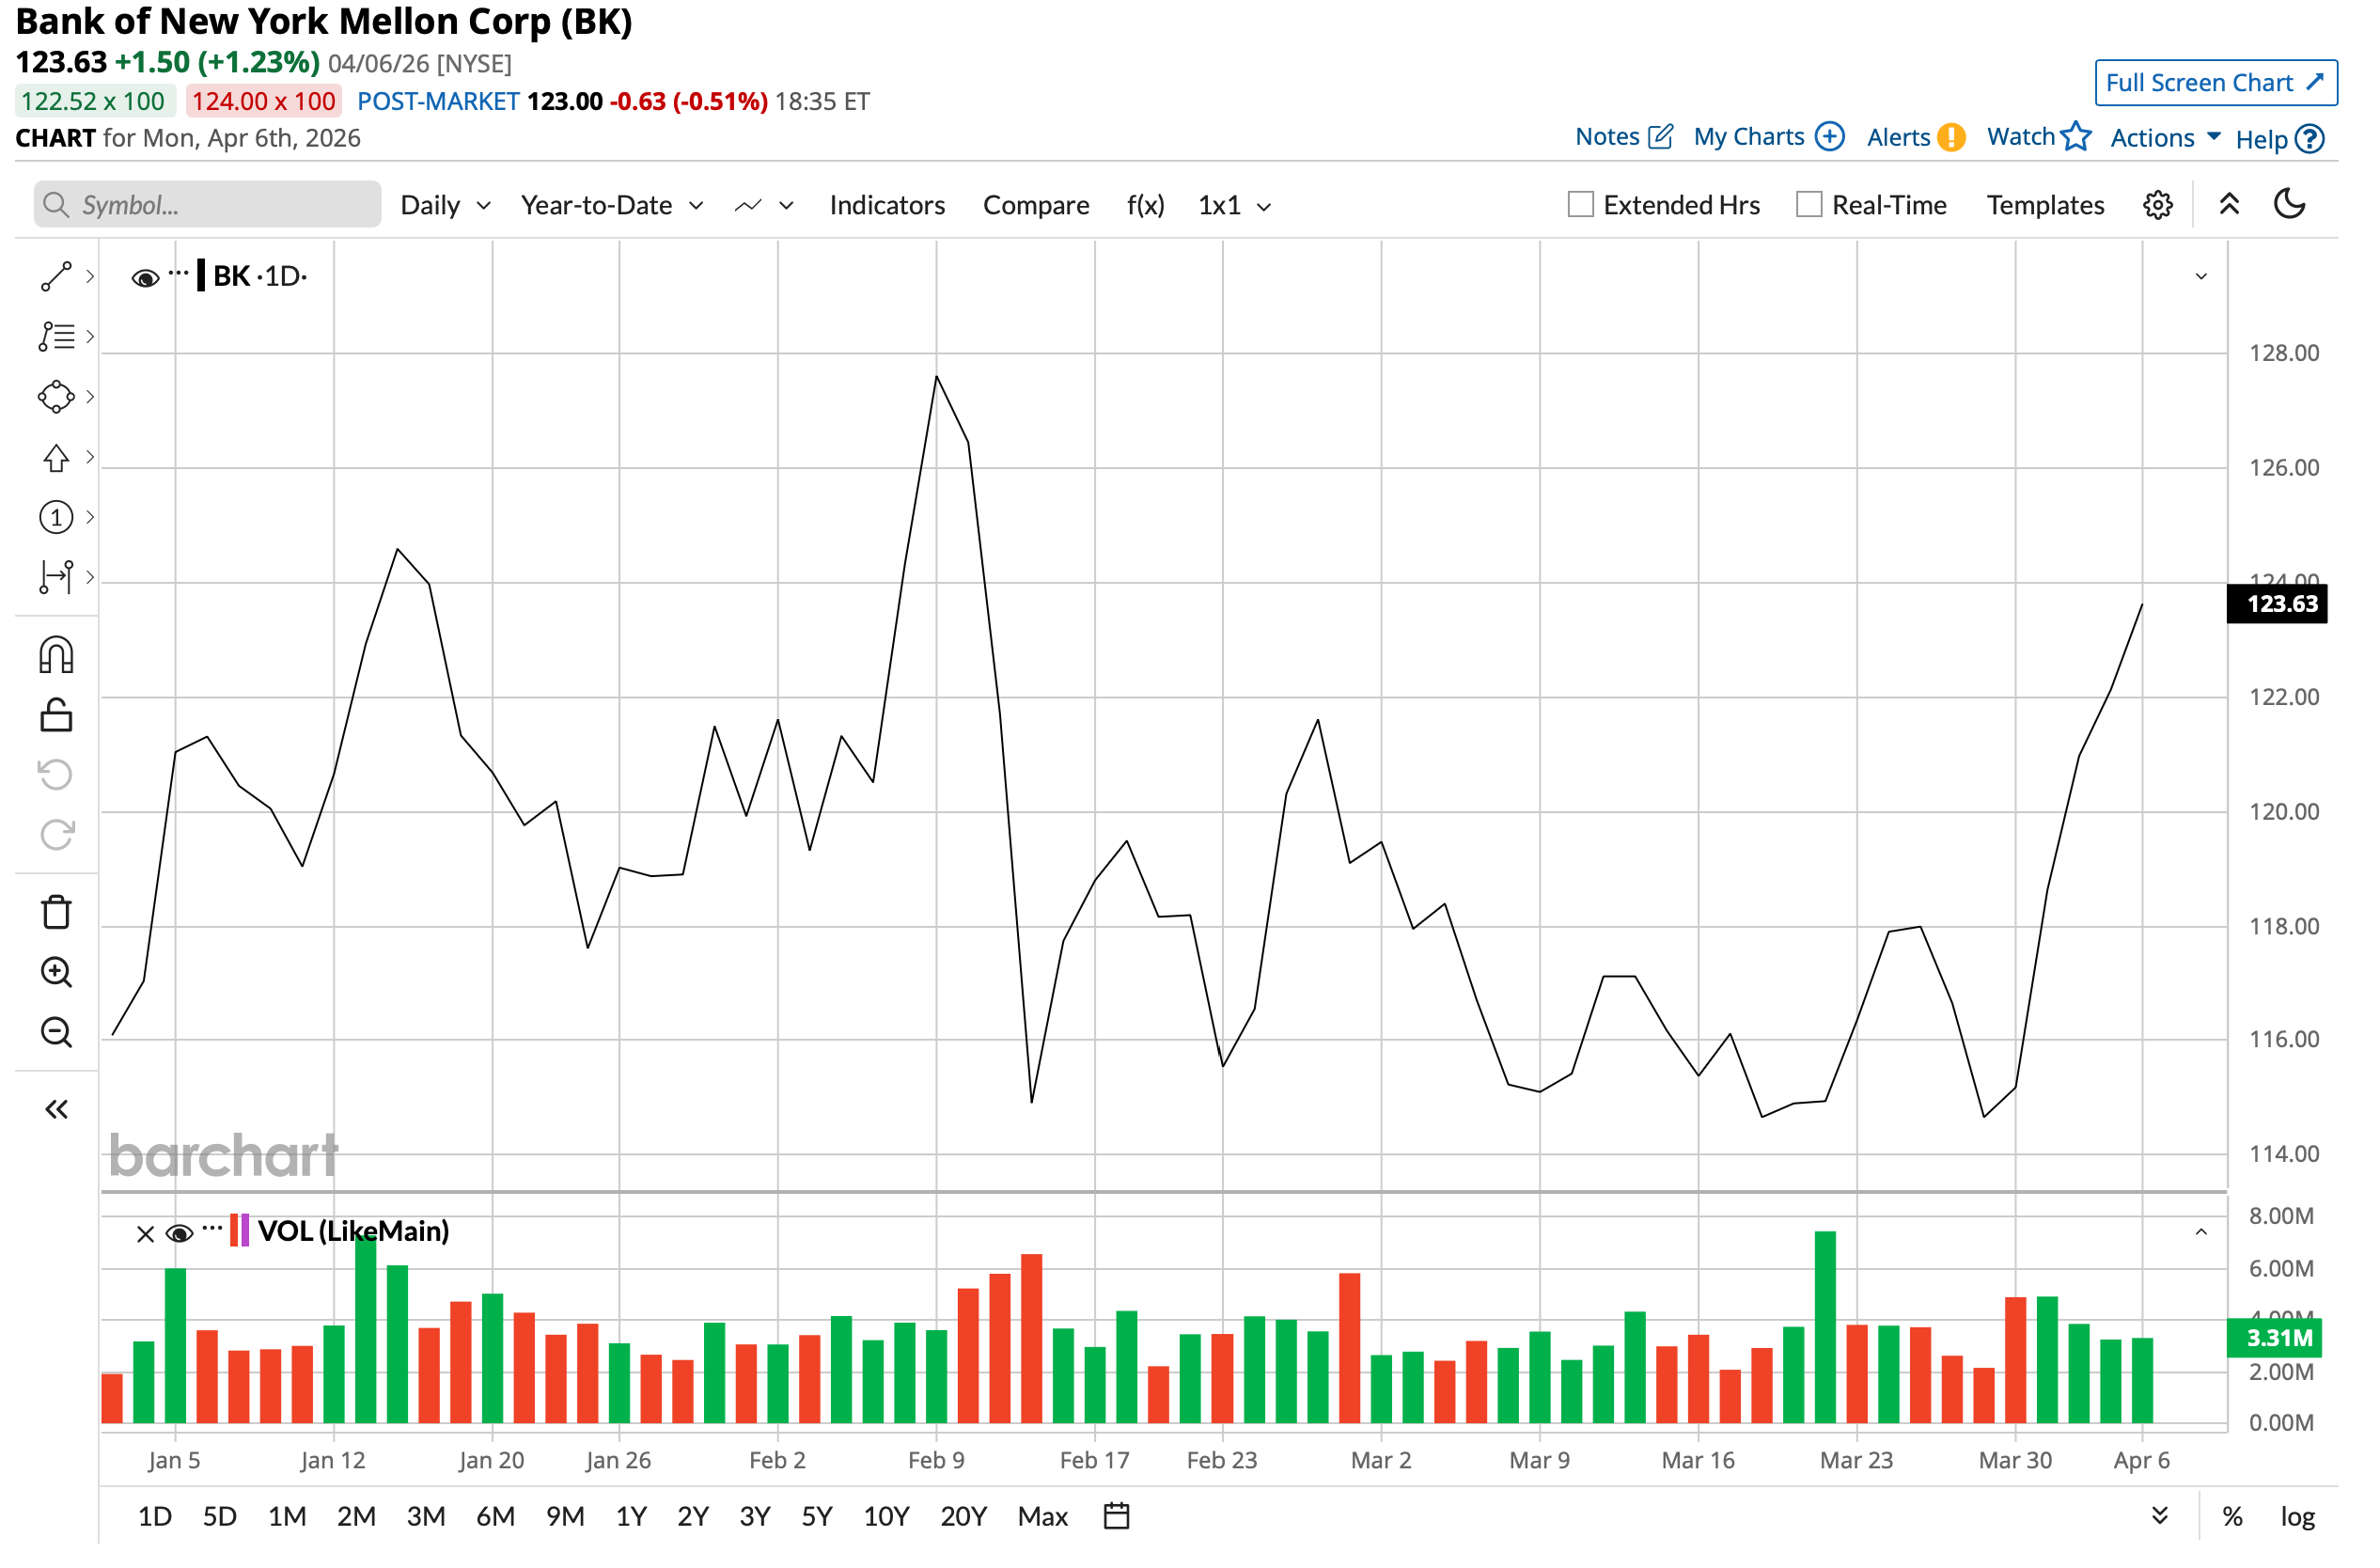The height and width of the screenshot is (1568, 2380).
Task: Click the zoom out magnifier icon
Action: pos(56,1033)
